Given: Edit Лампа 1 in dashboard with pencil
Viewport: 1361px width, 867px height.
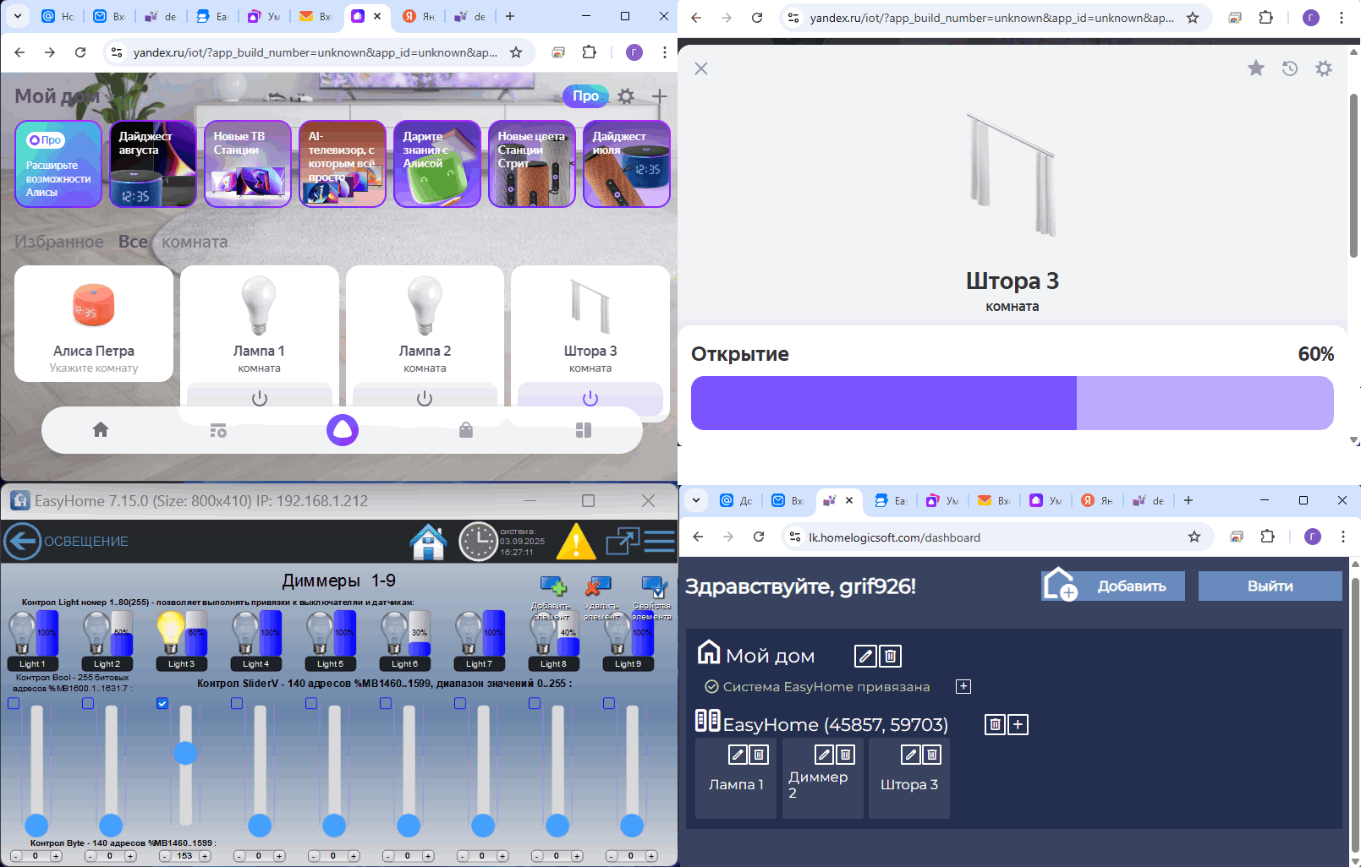Looking at the screenshot, I should pos(738,755).
